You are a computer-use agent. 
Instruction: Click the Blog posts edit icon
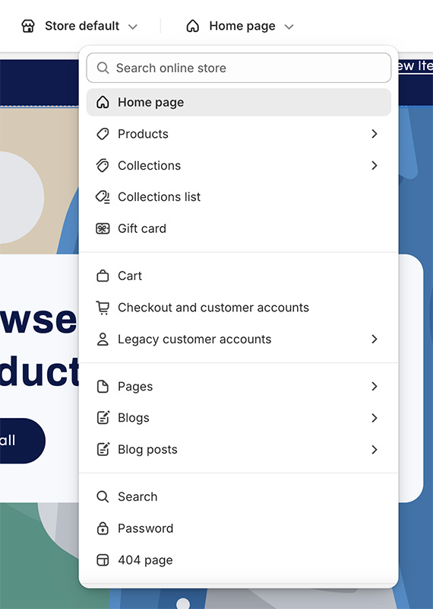click(x=103, y=449)
